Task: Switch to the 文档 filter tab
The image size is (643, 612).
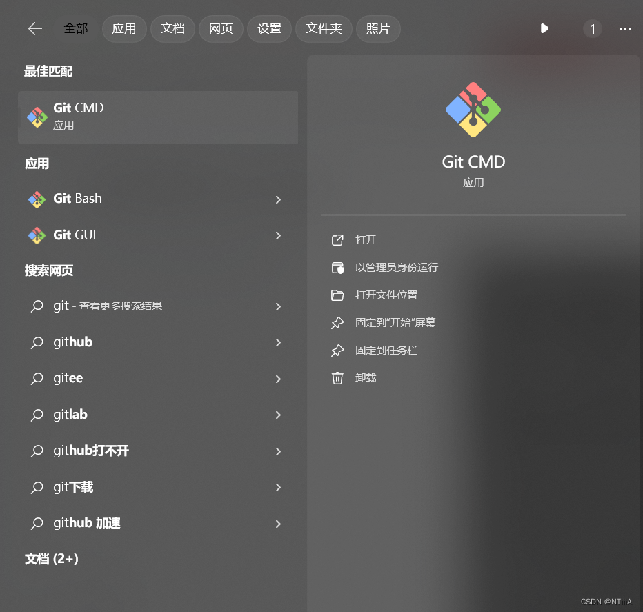Action: click(172, 29)
